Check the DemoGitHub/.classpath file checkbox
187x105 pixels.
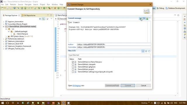point(73,64)
